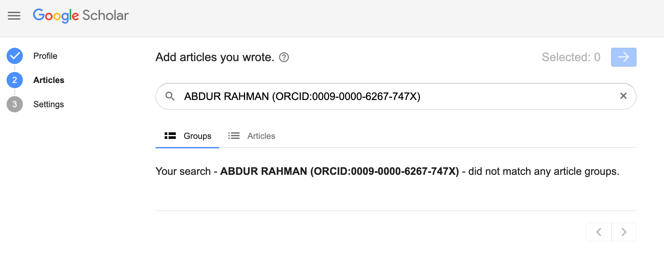Click the search magnifier icon
Viewport: 664px width, 266px height.
(170, 96)
